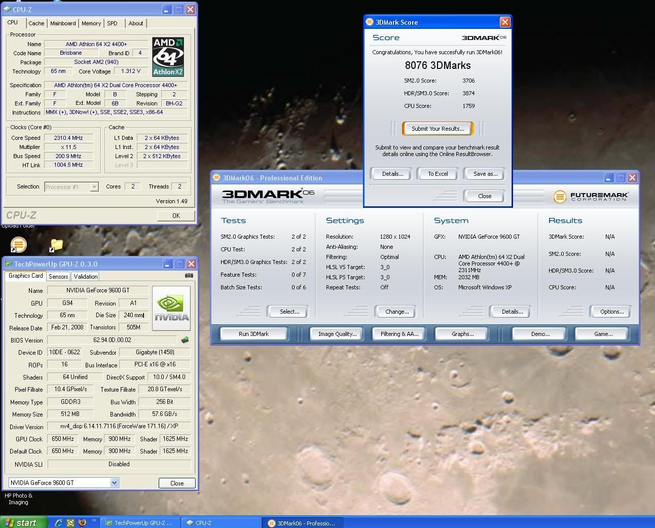The width and height of the screenshot is (655, 528).
Task: Switch to 3DMark06 taskbar button
Action: tap(303, 523)
